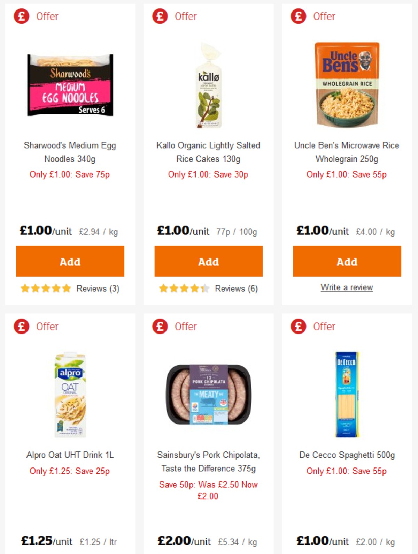This screenshot has height=554, width=418.
Task: Click the Uncle Ben's rice pouch image
Action: (347, 84)
